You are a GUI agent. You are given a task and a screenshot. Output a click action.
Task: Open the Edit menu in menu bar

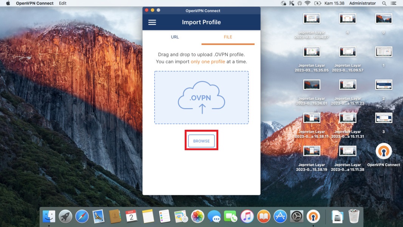click(63, 3)
